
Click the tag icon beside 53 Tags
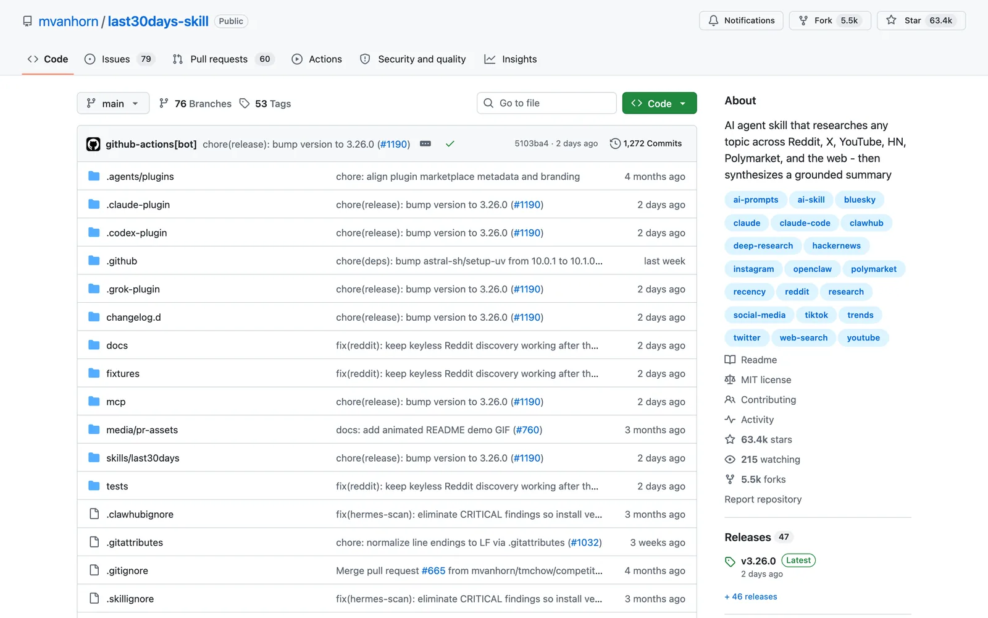[x=245, y=103]
